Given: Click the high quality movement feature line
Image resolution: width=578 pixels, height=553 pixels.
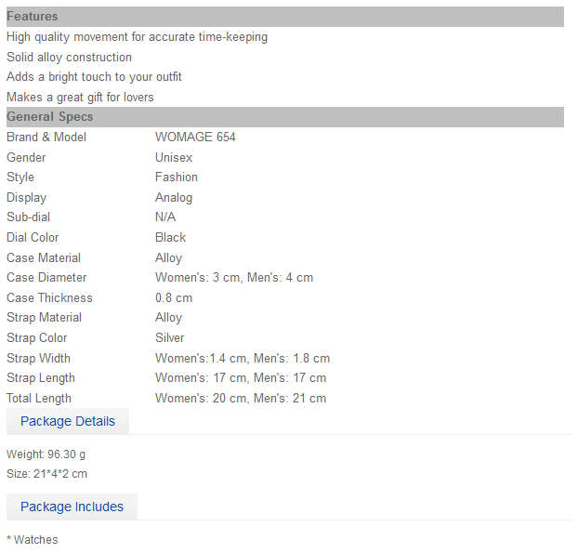Looking at the screenshot, I should pos(138,37).
